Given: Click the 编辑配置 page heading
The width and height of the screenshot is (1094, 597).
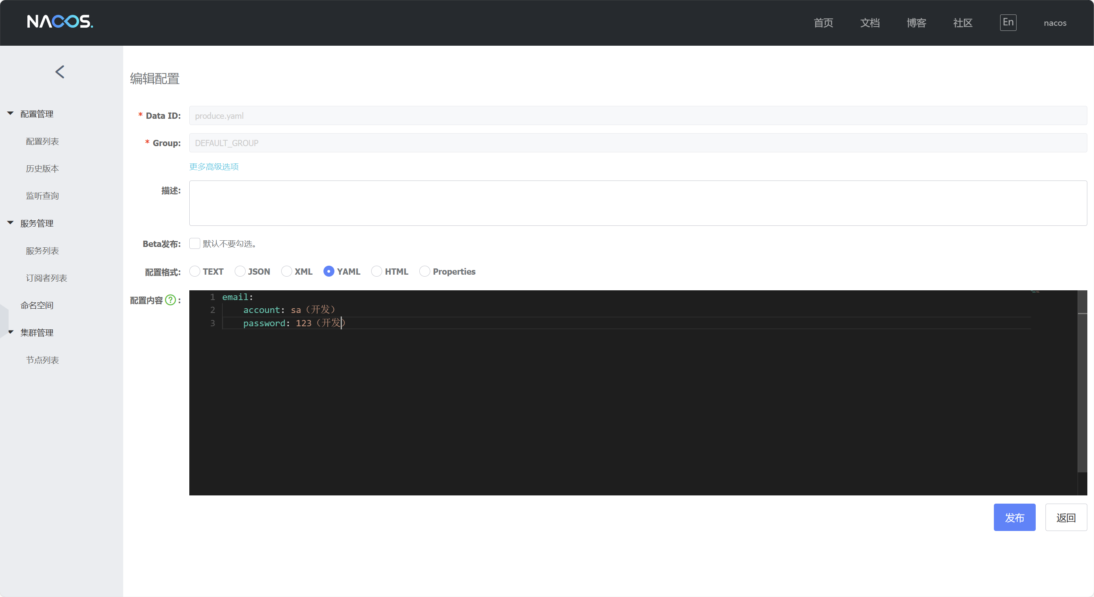Looking at the screenshot, I should [154, 79].
